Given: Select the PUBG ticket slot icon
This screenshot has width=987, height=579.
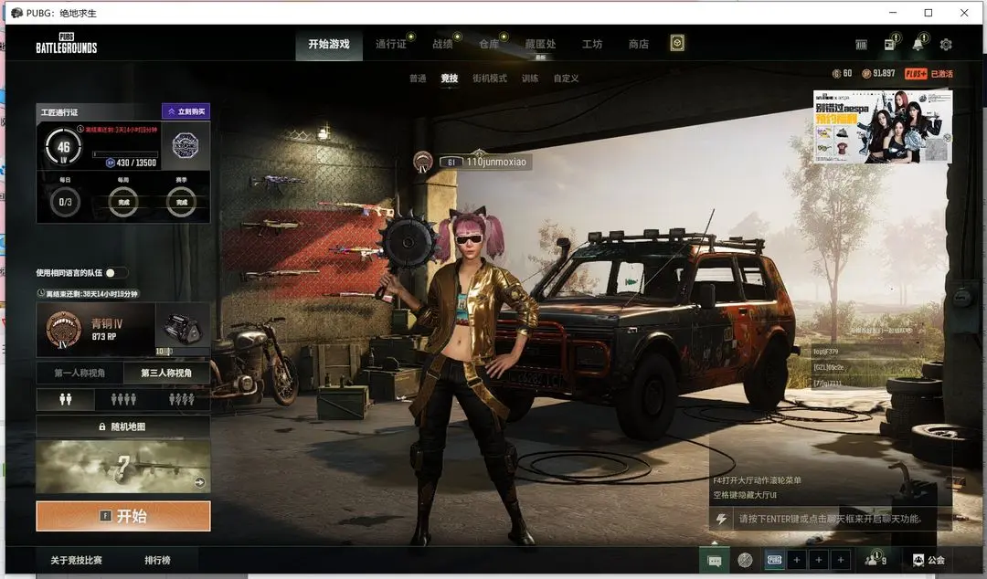Looking at the screenshot, I should [x=774, y=560].
